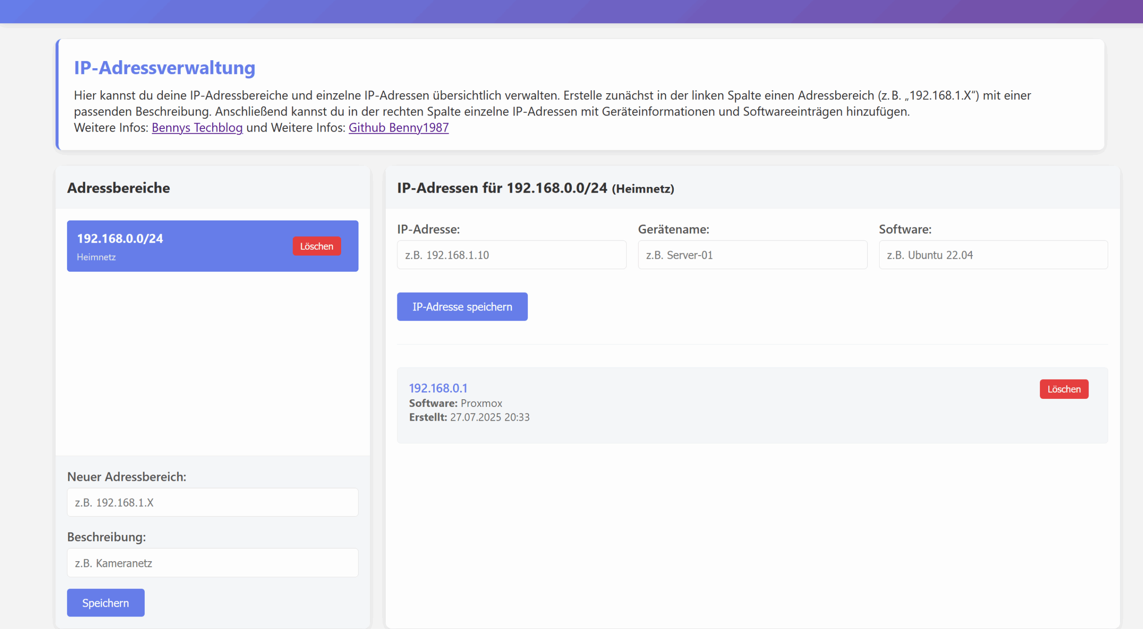Open the Bennys Techblog link
The width and height of the screenshot is (1143, 629).
197,128
